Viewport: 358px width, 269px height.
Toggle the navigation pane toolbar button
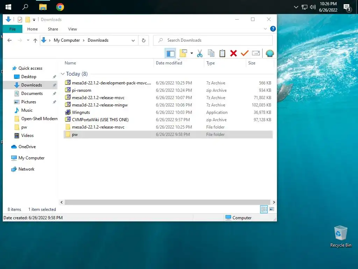point(170,53)
